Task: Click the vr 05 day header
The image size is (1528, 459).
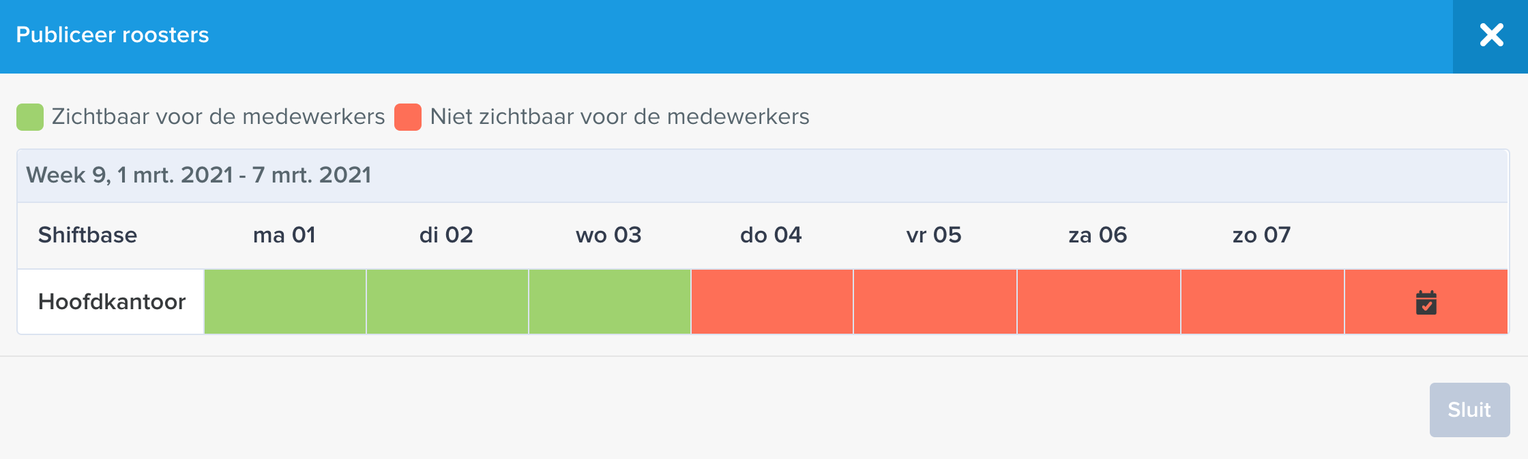Action: click(934, 235)
